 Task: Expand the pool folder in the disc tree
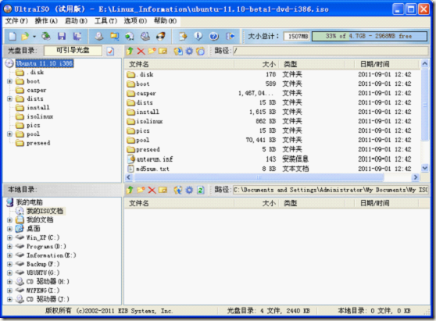click(9, 134)
